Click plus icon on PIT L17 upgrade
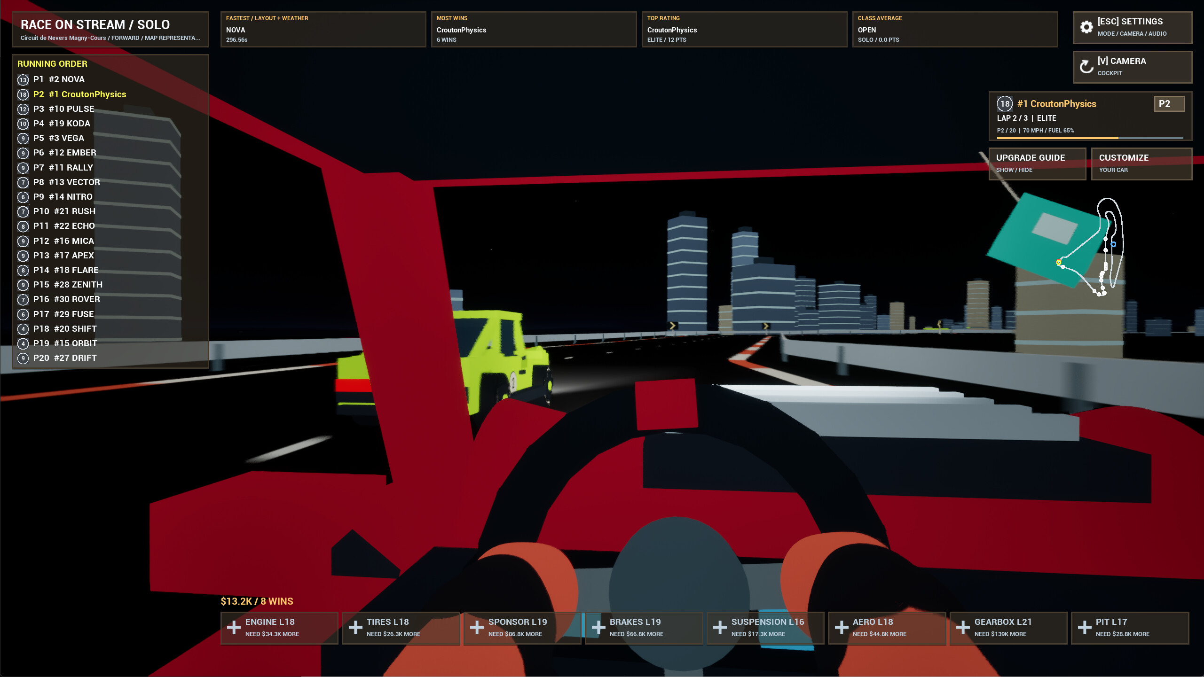This screenshot has width=1204, height=677. (x=1085, y=628)
